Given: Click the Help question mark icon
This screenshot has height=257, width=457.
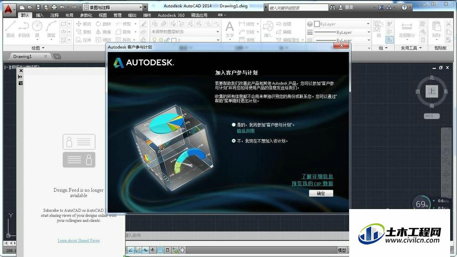Looking at the screenshot, I should (404, 8).
